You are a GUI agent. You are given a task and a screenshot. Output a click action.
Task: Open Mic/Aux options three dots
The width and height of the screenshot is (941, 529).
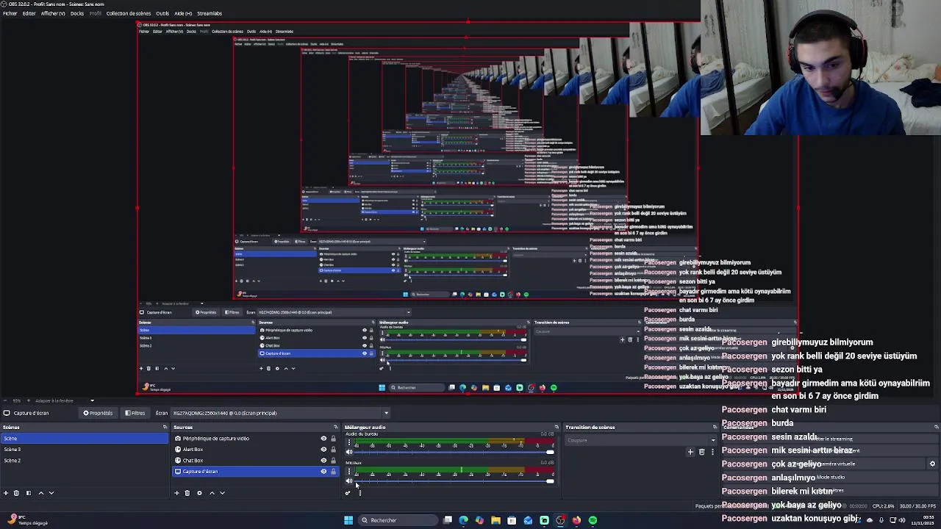(x=349, y=471)
